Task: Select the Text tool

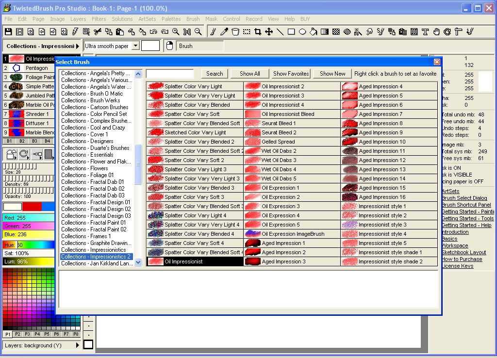Action: (425, 32)
